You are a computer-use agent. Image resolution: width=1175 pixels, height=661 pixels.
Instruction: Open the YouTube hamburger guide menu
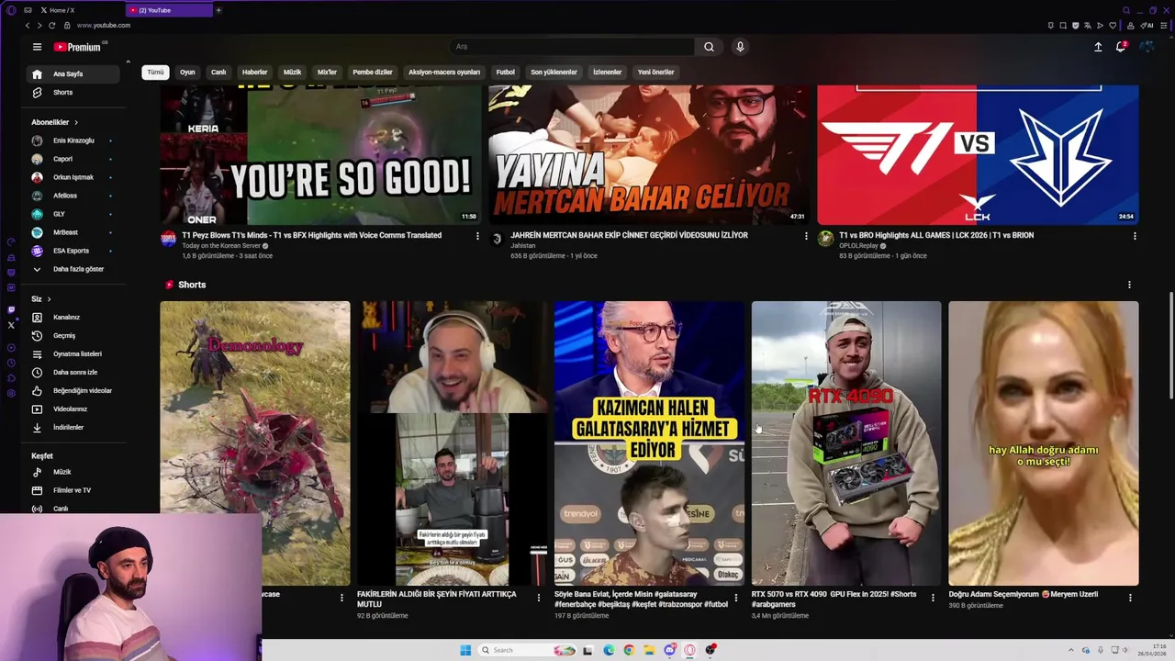tap(37, 47)
